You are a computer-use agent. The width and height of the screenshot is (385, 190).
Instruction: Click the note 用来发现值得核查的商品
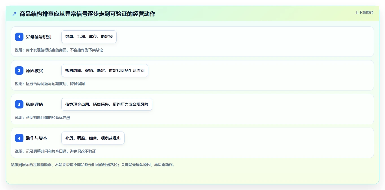(59, 50)
